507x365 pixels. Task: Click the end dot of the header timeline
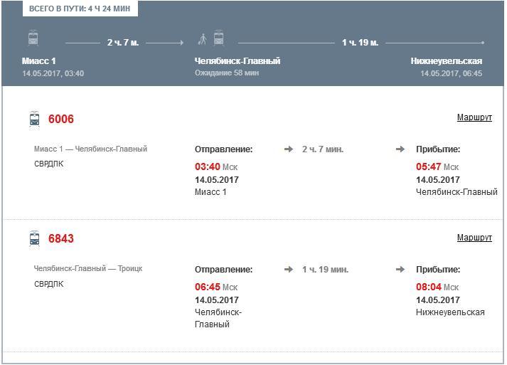(483, 43)
